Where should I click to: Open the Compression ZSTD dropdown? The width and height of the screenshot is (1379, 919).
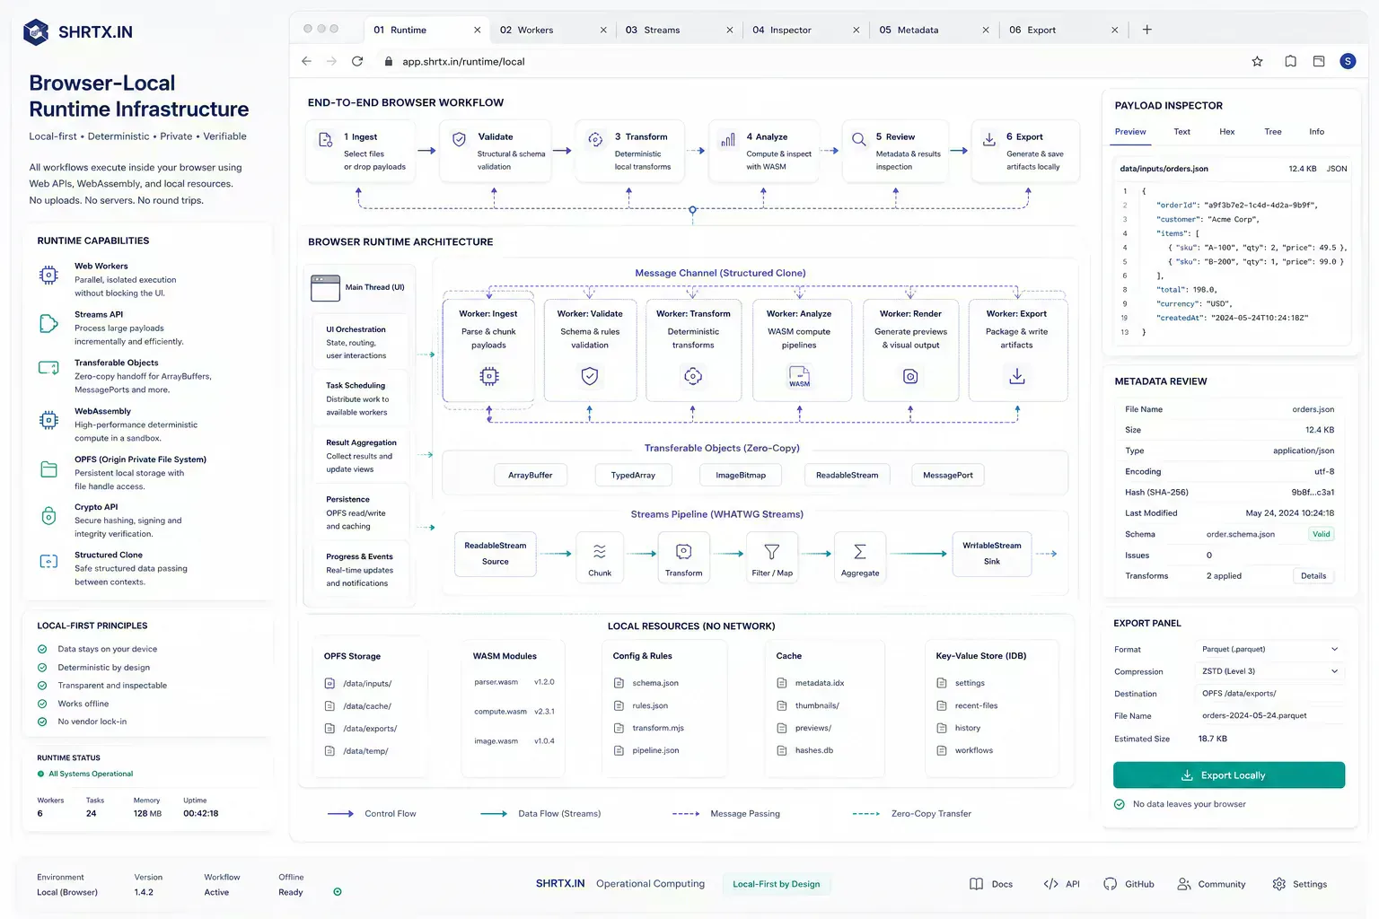(1270, 671)
